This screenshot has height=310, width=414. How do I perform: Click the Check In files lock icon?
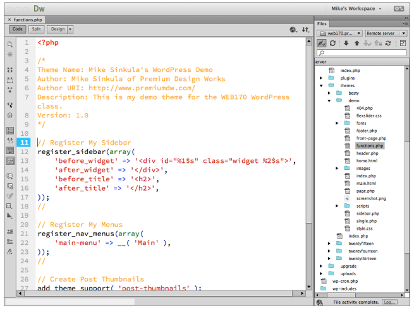point(378,43)
